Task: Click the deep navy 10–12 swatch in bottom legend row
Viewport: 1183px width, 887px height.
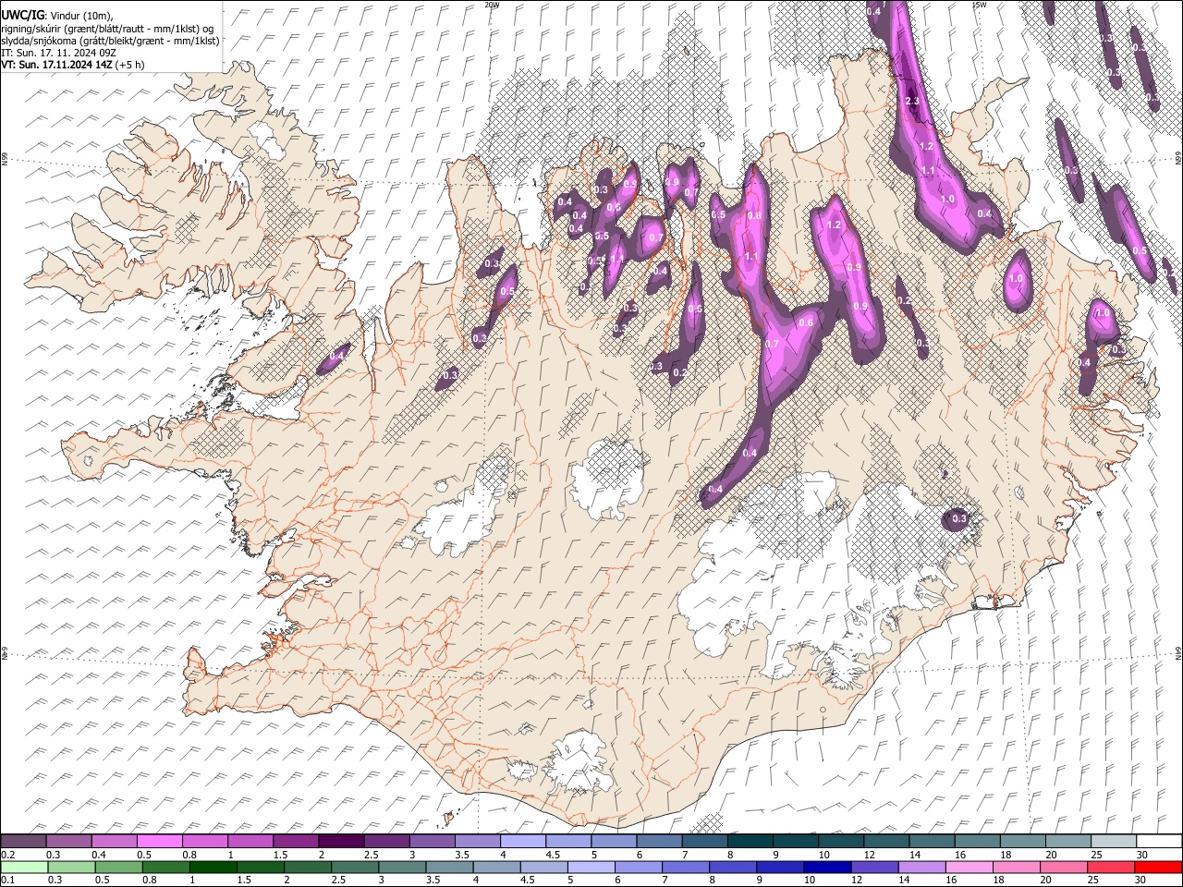Action: pyautogui.click(x=827, y=867)
